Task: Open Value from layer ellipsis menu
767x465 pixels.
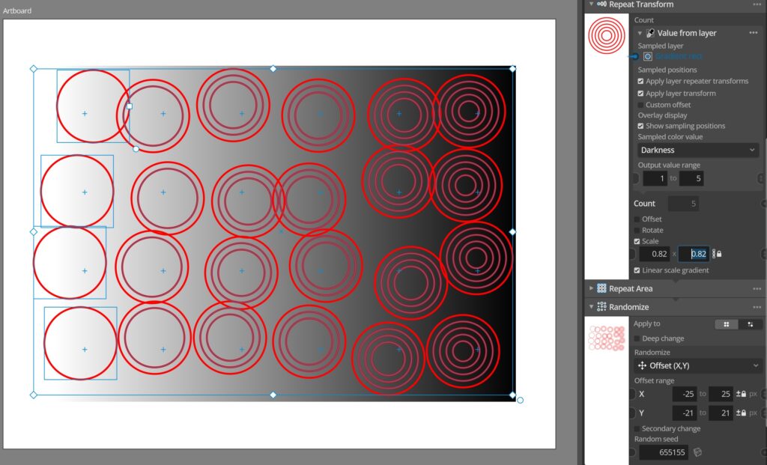Action: 753,33
